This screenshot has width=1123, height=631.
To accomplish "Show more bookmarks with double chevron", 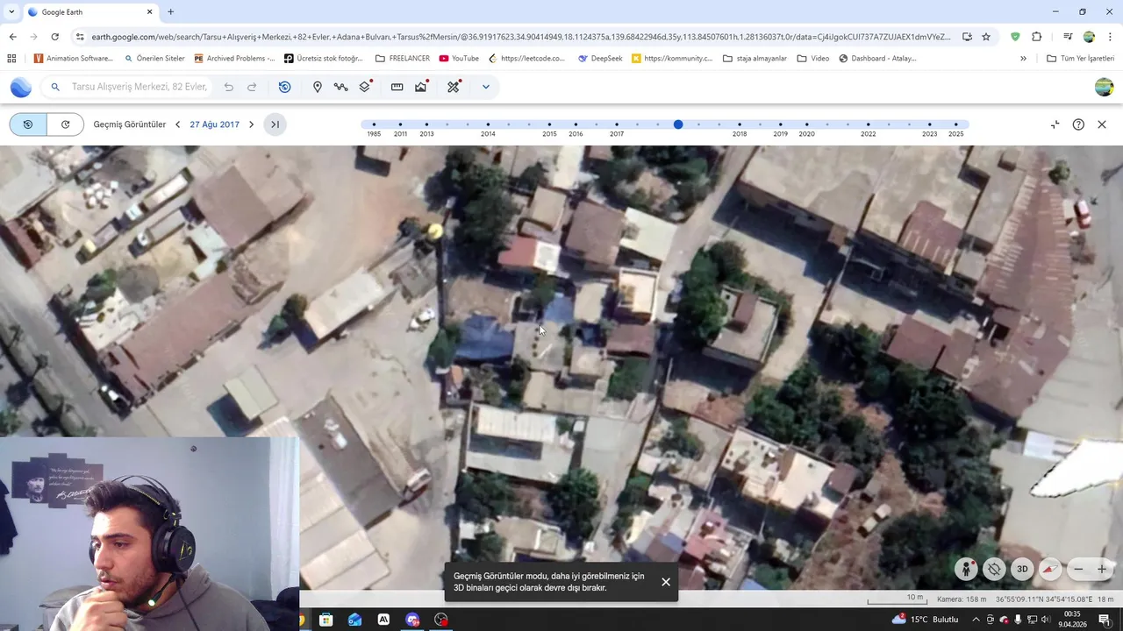I will tap(1023, 59).
